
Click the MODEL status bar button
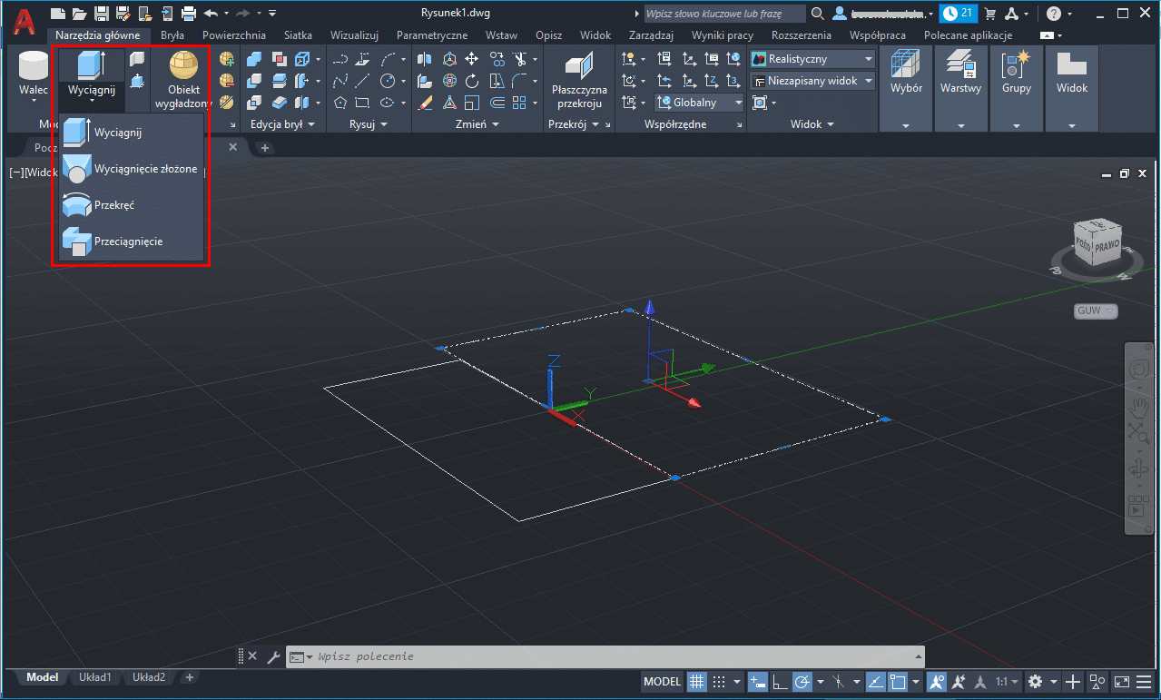pyautogui.click(x=663, y=681)
